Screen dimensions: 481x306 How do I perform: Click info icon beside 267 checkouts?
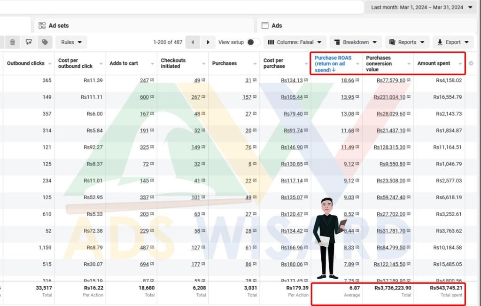pyautogui.click(x=203, y=97)
